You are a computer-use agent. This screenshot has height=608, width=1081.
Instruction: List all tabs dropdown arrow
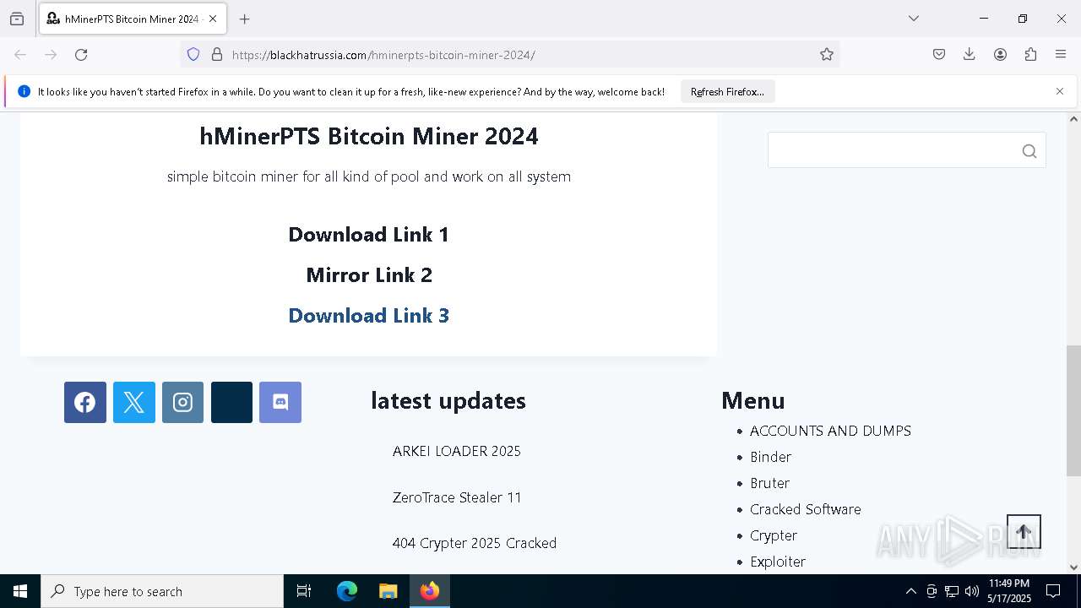914,19
